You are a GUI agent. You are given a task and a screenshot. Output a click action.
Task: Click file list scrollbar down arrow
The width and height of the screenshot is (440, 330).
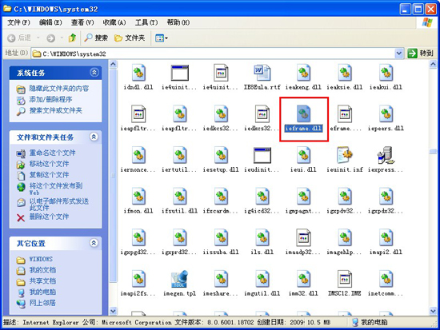coord(433,311)
